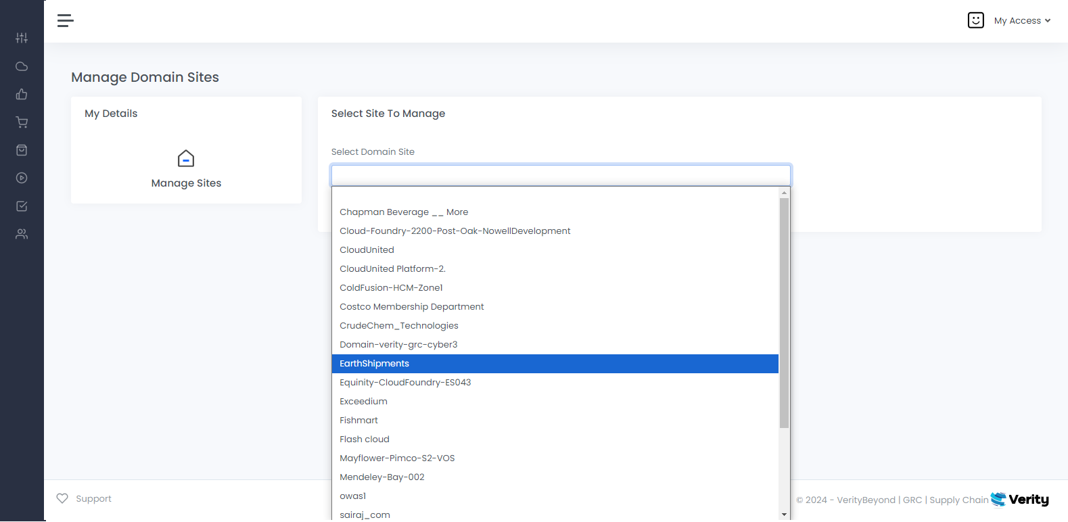Pick the Fishmart site option
This screenshot has width=1068, height=522.
click(x=555, y=421)
